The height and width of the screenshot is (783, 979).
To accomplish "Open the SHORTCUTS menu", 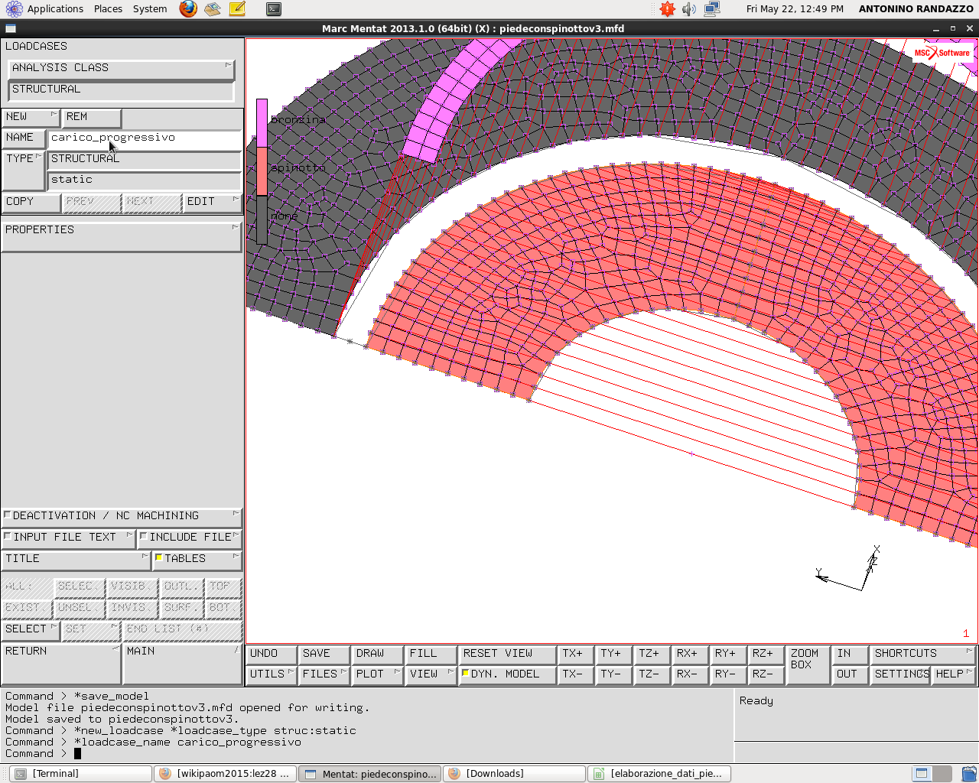I will [x=923, y=654].
